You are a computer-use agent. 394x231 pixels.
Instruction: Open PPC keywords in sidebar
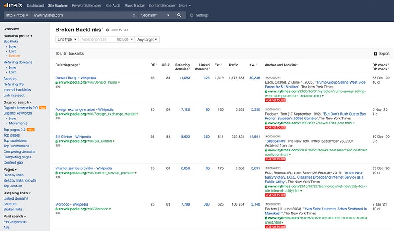tap(15, 222)
